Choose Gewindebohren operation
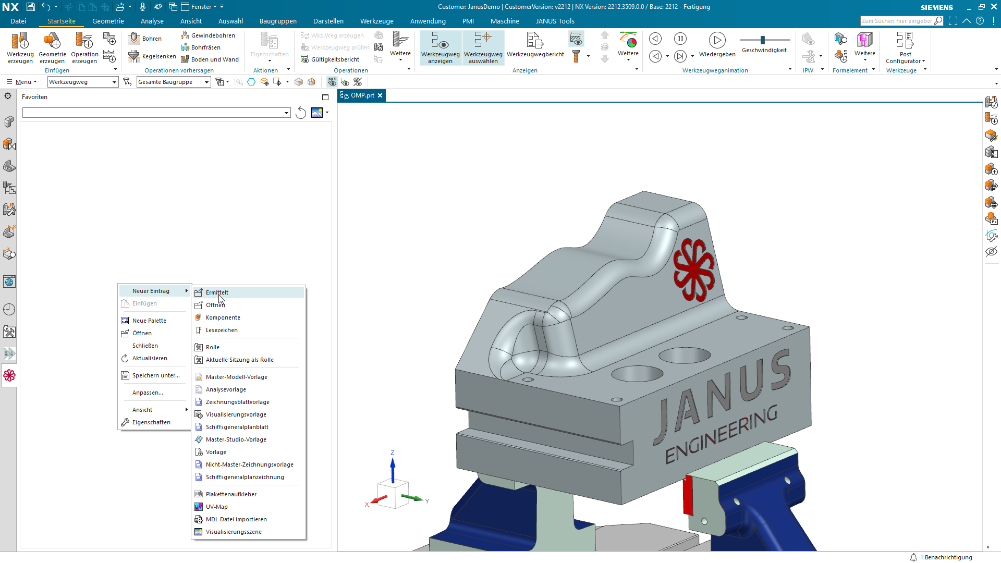 tap(208, 35)
